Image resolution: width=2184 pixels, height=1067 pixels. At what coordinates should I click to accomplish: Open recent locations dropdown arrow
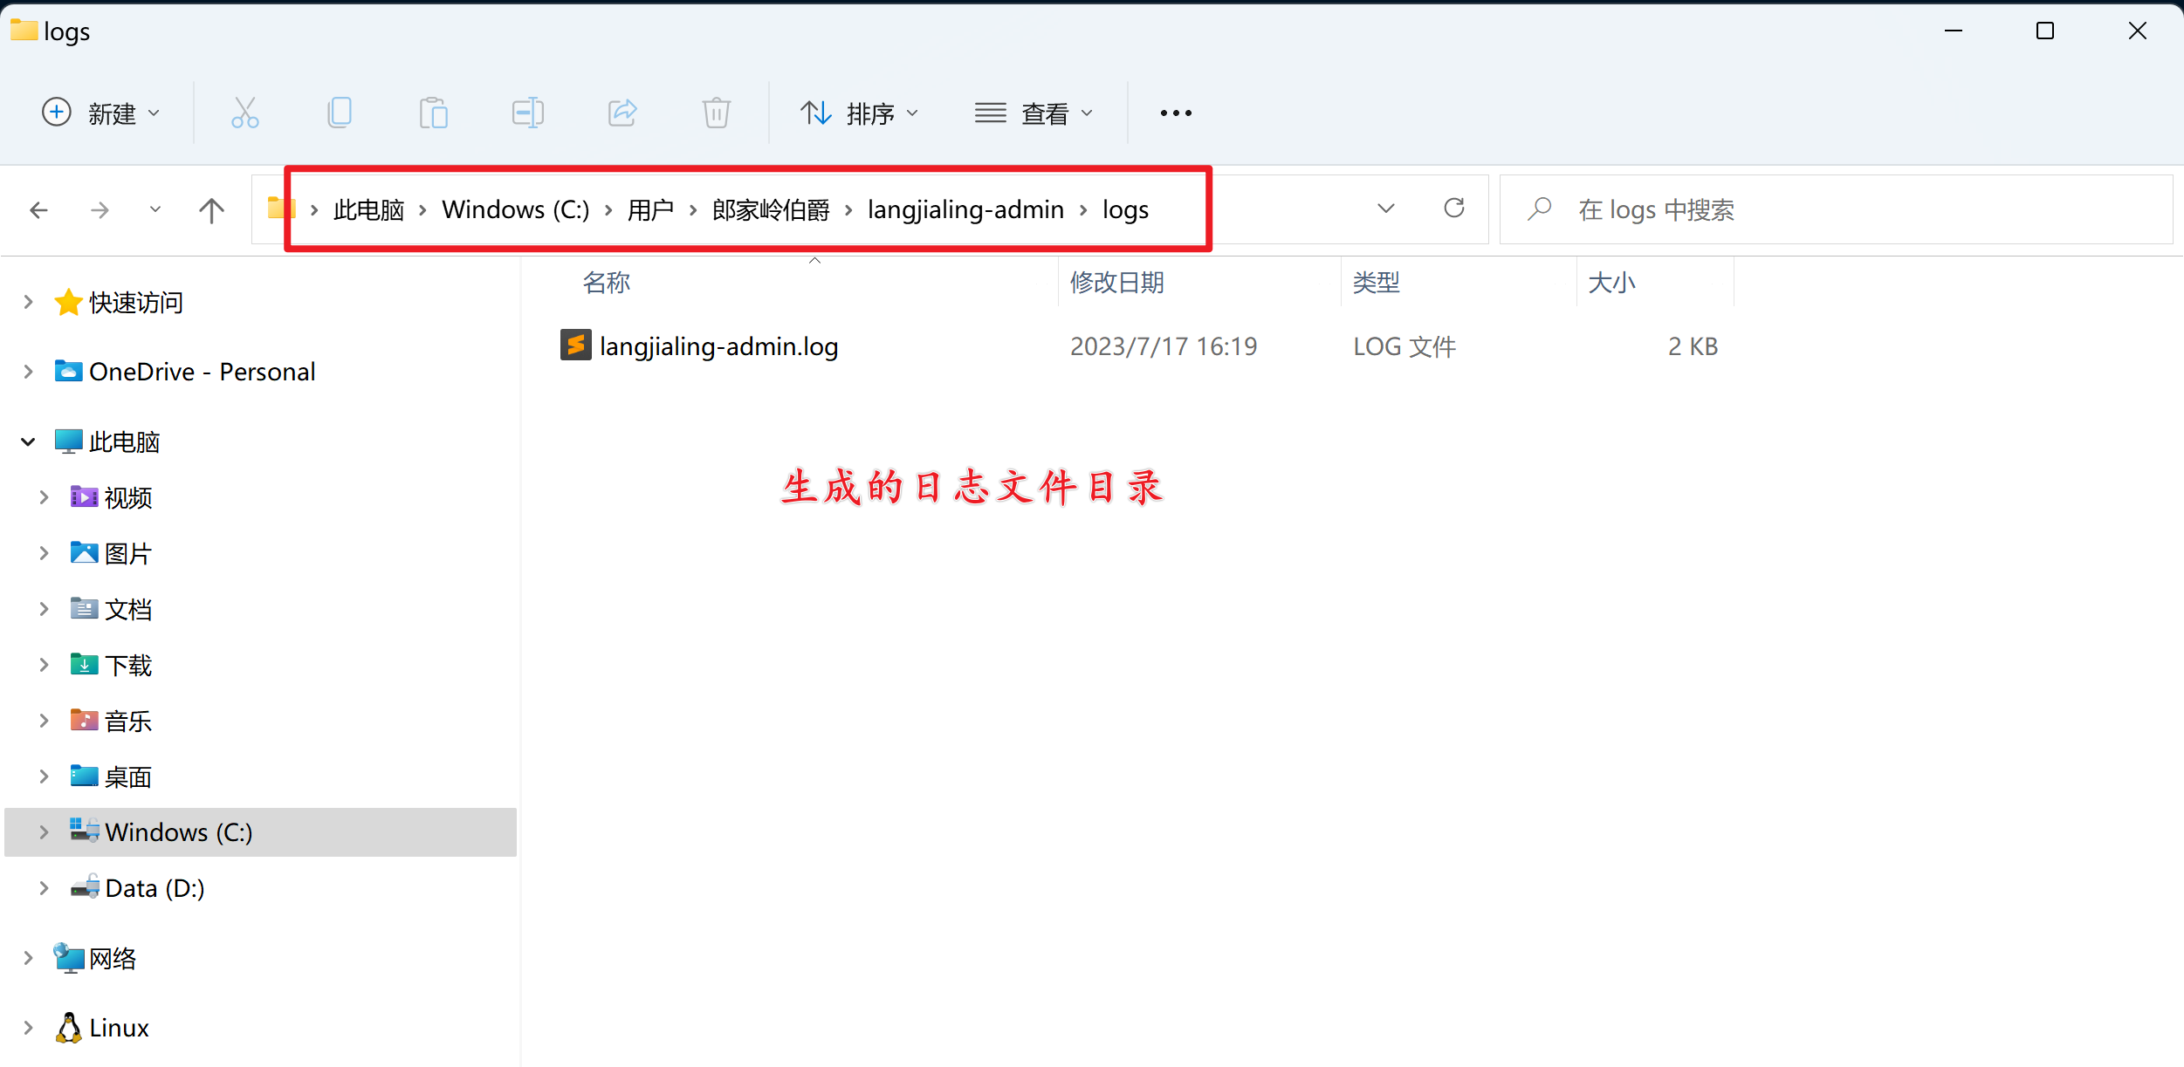[155, 210]
